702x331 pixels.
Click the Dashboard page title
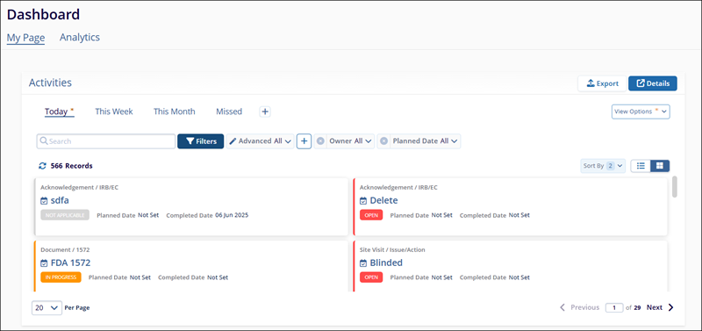coord(43,14)
